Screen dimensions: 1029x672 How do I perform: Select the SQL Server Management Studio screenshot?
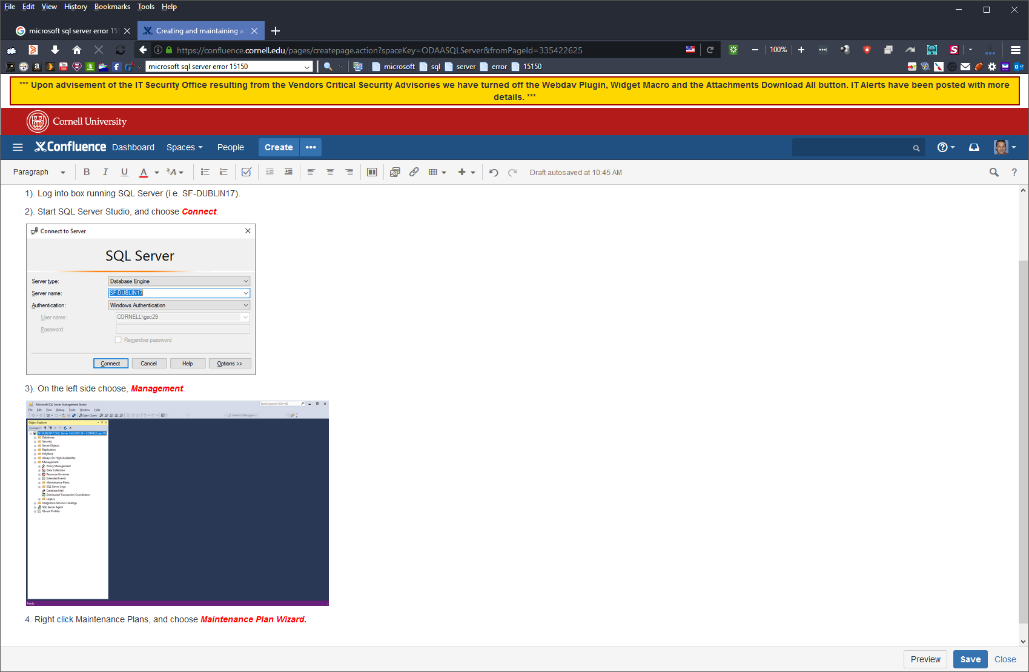177,503
